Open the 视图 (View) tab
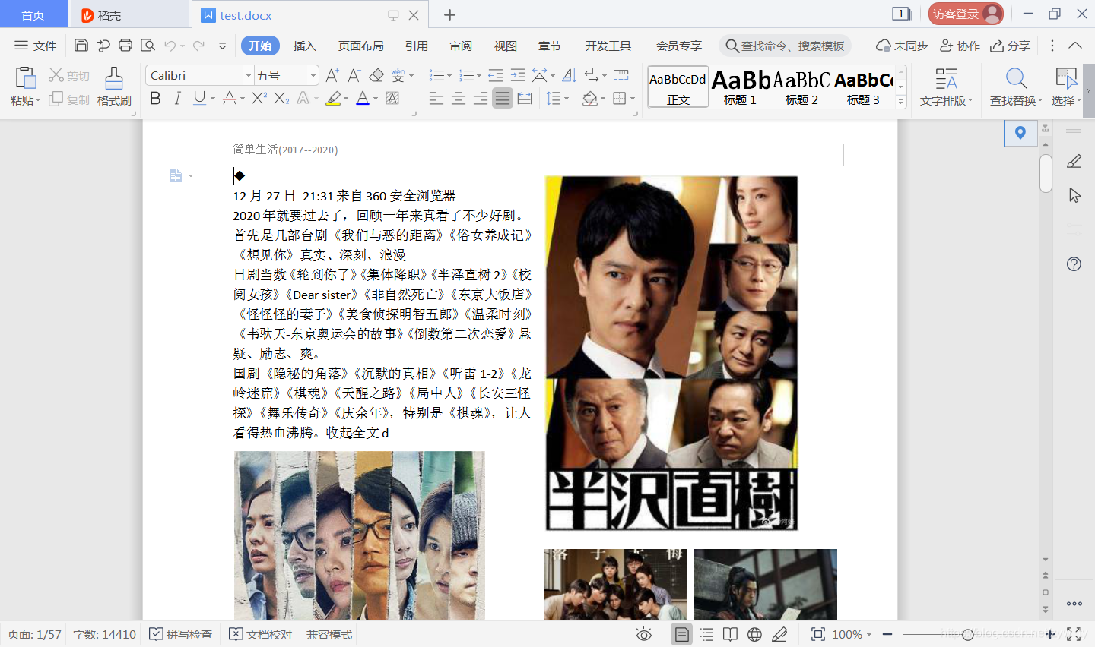The image size is (1095, 647). tap(505, 46)
